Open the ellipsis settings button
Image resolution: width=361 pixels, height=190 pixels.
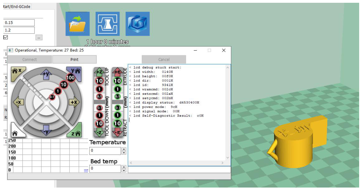[39, 37]
